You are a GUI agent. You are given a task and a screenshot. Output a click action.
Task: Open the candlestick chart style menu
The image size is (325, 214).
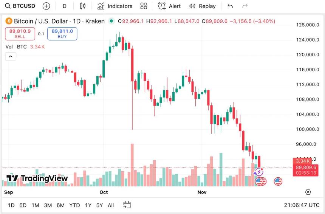point(83,6)
